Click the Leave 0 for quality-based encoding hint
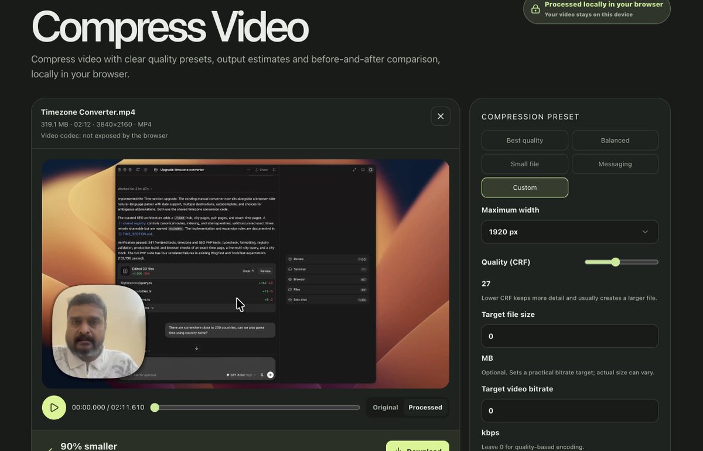The image size is (703, 451). pyautogui.click(x=533, y=447)
